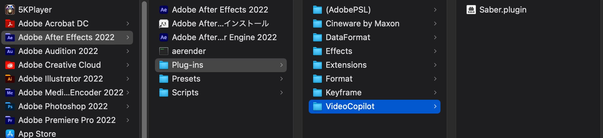Image resolution: width=603 pixels, height=138 pixels.
Task: Click the Adobe Creative Cloud icon
Action: pos(10,65)
